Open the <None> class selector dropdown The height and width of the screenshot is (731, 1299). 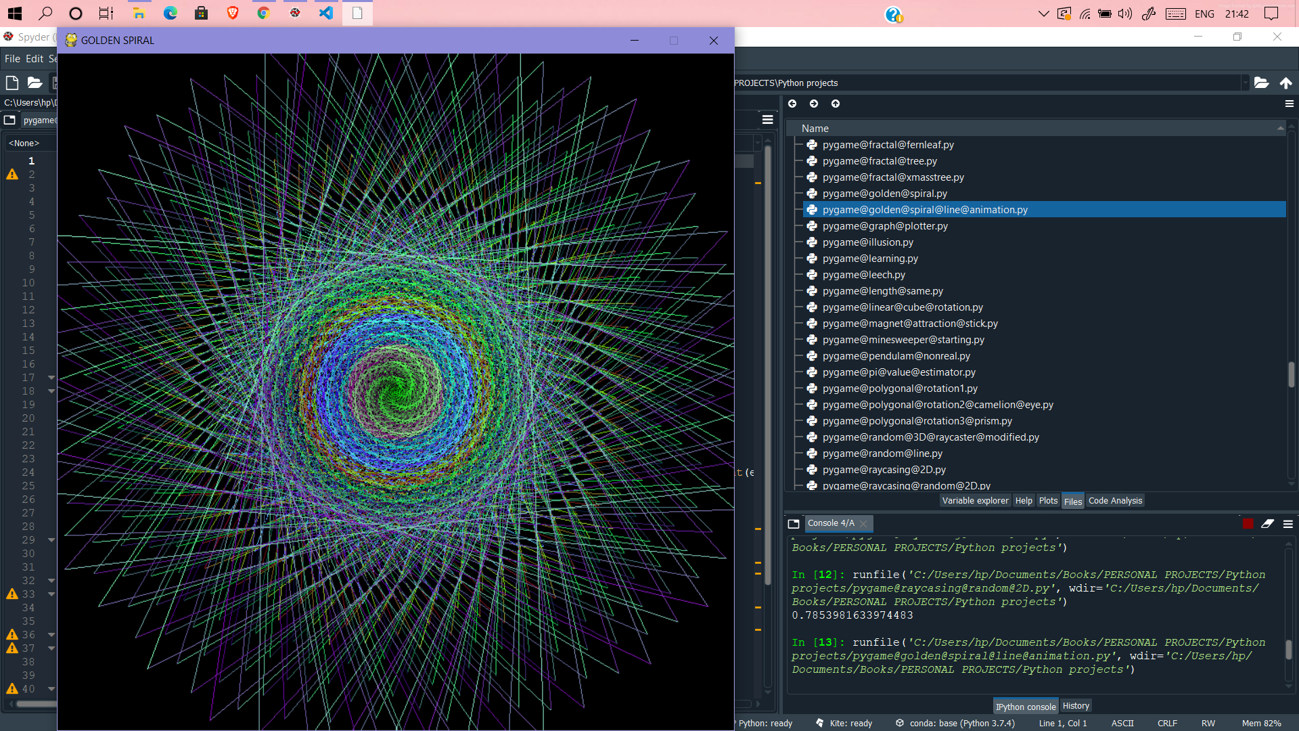pyautogui.click(x=30, y=143)
